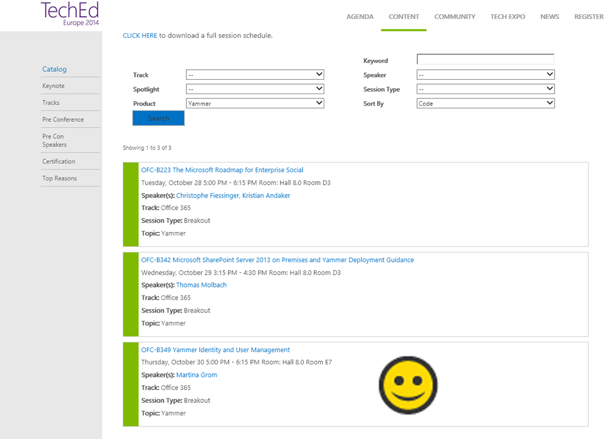The height and width of the screenshot is (439, 606).
Task: Open session OFC-B349 Yammer Identity and User Management
Action: coord(215,350)
